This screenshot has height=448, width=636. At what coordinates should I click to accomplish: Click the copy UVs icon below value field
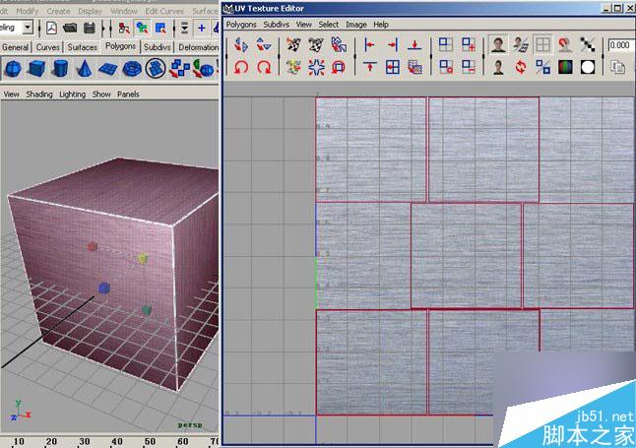[x=617, y=67]
